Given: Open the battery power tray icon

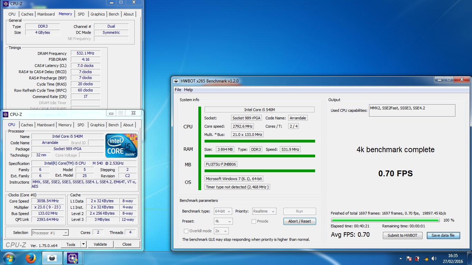Looking at the screenshot, I should (x=417, y=258).
